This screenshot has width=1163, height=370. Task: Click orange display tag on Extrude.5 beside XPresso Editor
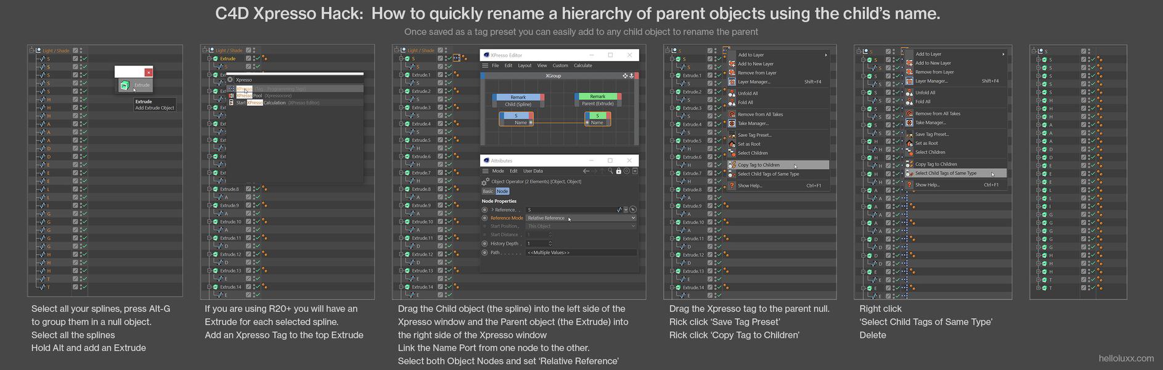point(456,140)
